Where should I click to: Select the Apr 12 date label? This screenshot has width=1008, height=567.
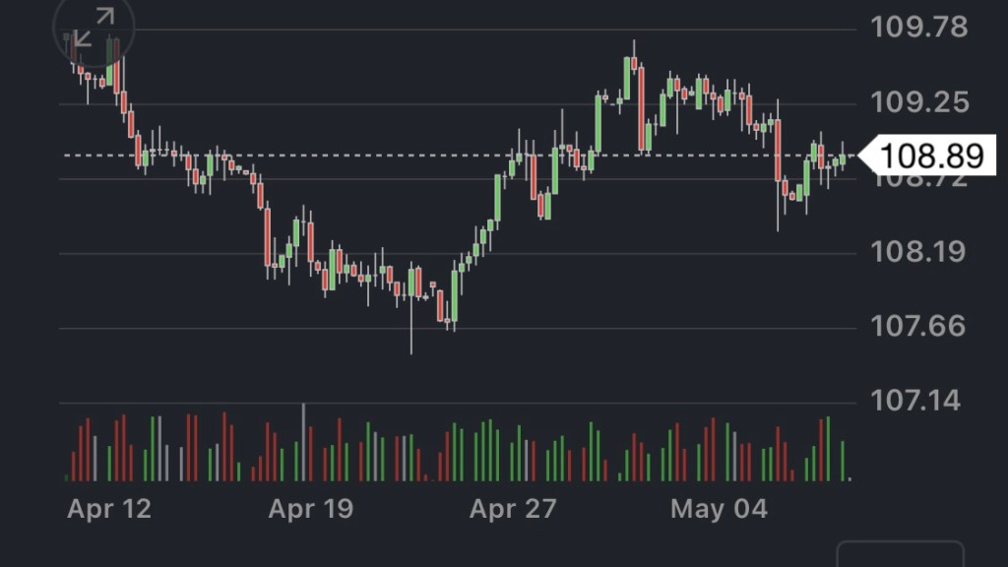point(109,509)
